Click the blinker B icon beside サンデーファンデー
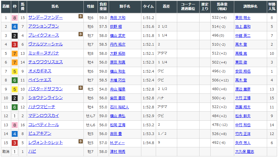The height and width of the screenshot is (157, 278). coord(81,16)
